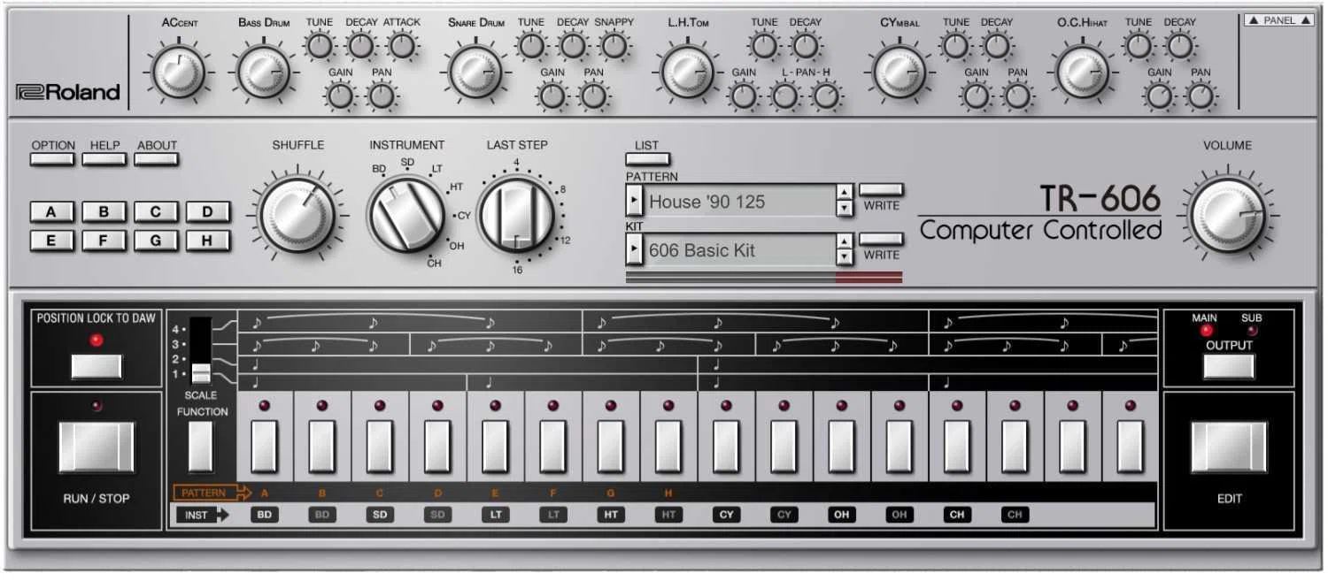Select pattern bank A
This screenshot has width=1328, height=581.
coord(52,212)
